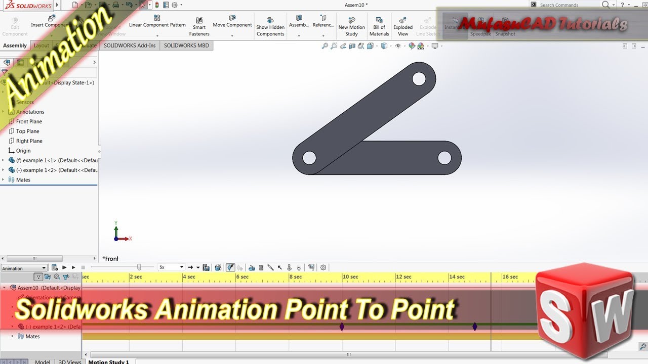Screen dimensions: 648x364
Task: Click the Gravity icon in motion toolbar
Action: pos(299,267)
